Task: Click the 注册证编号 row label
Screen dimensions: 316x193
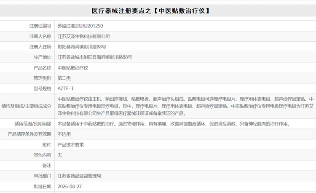Action: click(40, 26)
